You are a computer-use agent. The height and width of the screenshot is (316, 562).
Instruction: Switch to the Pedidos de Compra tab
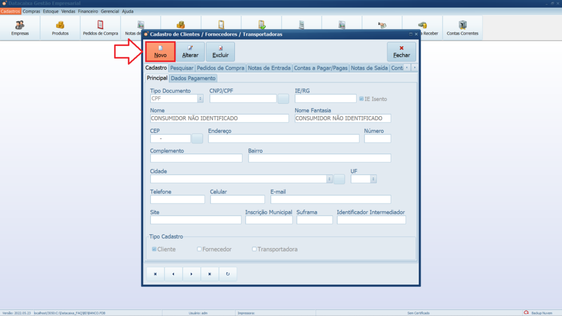221,68
